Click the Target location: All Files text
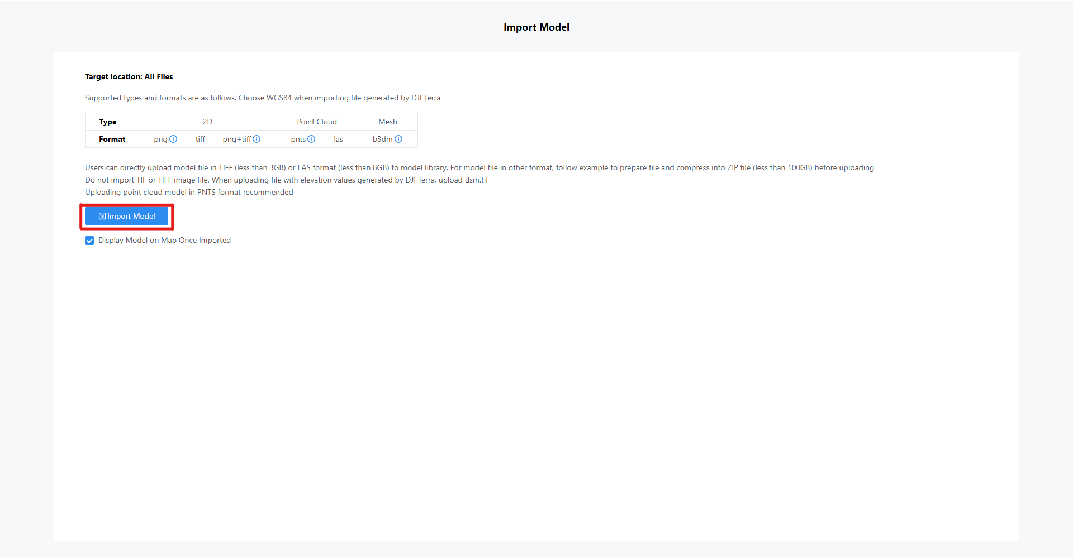This screenshot has width=1073, height=557. point(129,76)
